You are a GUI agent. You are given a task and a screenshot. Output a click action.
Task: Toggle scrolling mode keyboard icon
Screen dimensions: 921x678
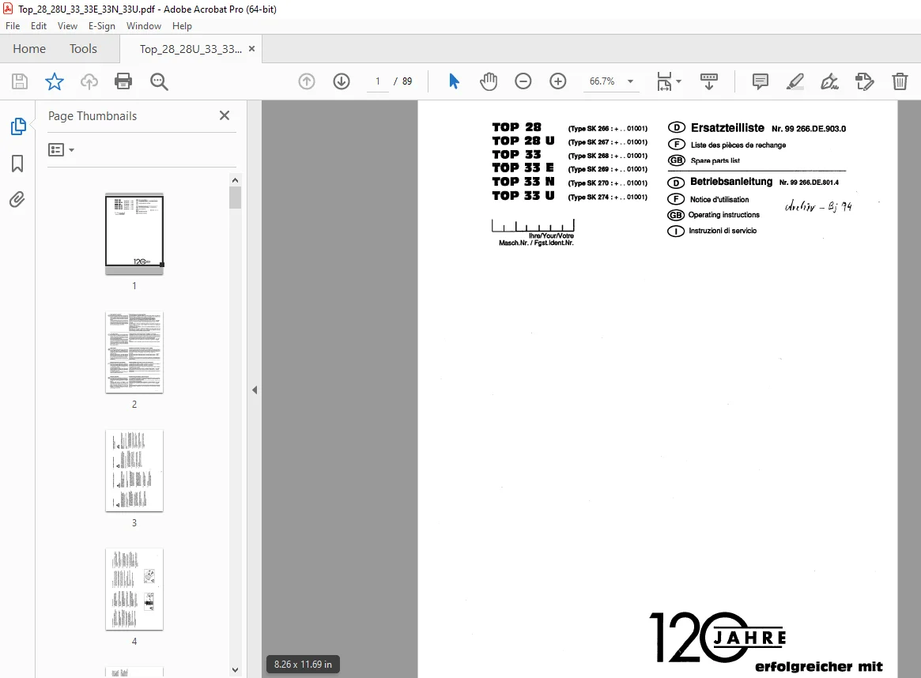[x=709, y=81]
